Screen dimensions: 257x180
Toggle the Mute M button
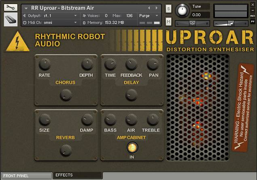coord(168,21)
